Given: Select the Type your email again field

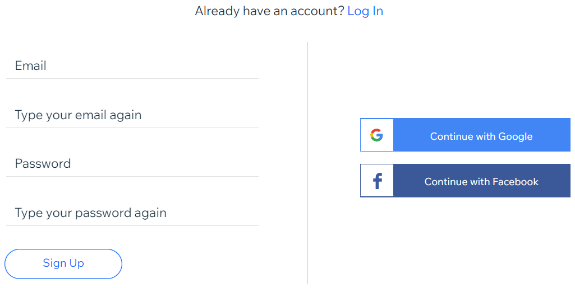Looking at the screenshot, I should pos(132,116).
